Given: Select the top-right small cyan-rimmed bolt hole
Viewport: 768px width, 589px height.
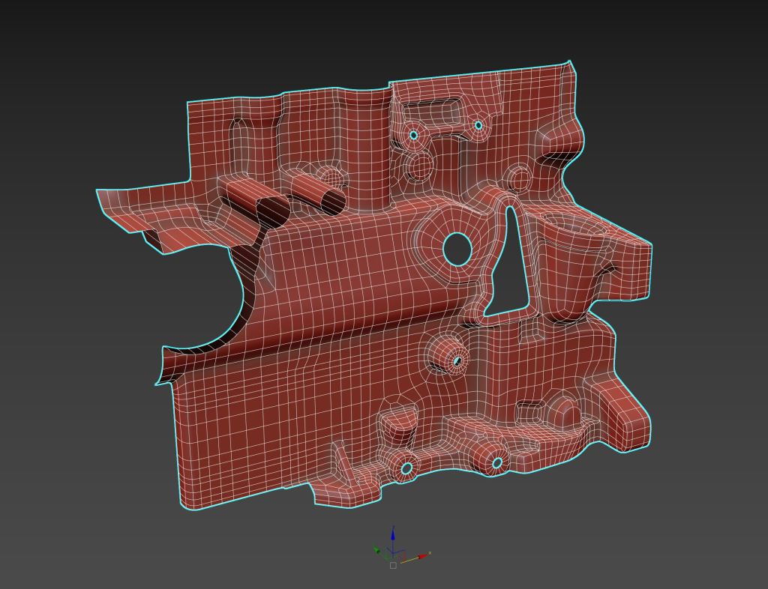Looking at the screenshot, I should pos(478,125).
